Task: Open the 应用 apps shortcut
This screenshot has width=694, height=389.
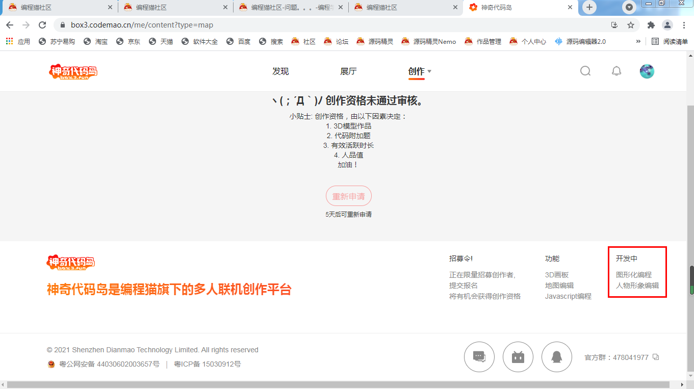Action: [18, 41]
